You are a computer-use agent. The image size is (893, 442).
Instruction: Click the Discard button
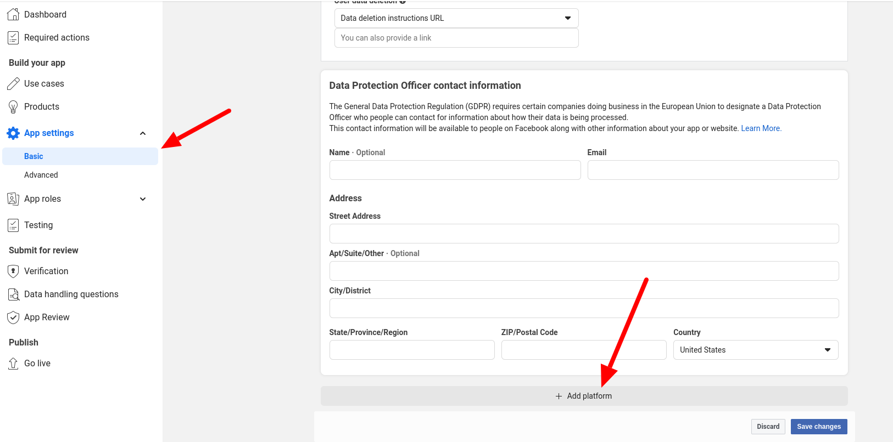[x=768, y=427]
